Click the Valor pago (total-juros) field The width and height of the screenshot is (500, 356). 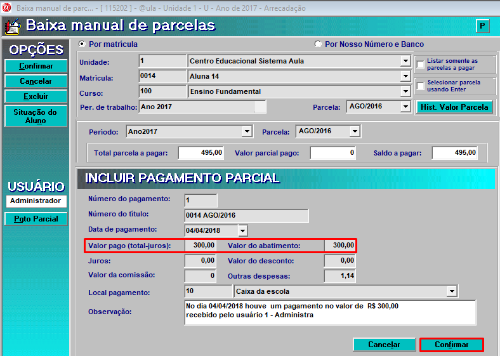pos(201,246)
